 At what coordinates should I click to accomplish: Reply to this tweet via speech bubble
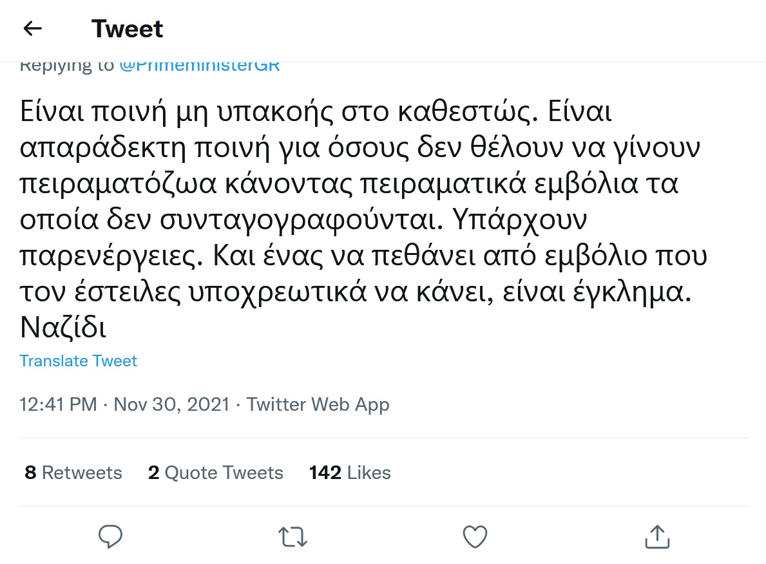point(111,536)
